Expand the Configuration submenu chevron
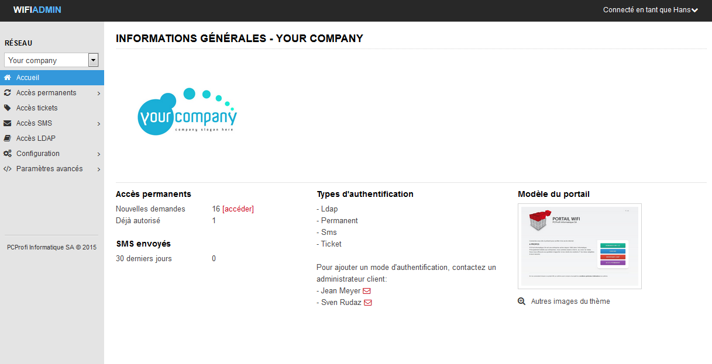The height and width of the screenshot is (364, 712). 99,154
